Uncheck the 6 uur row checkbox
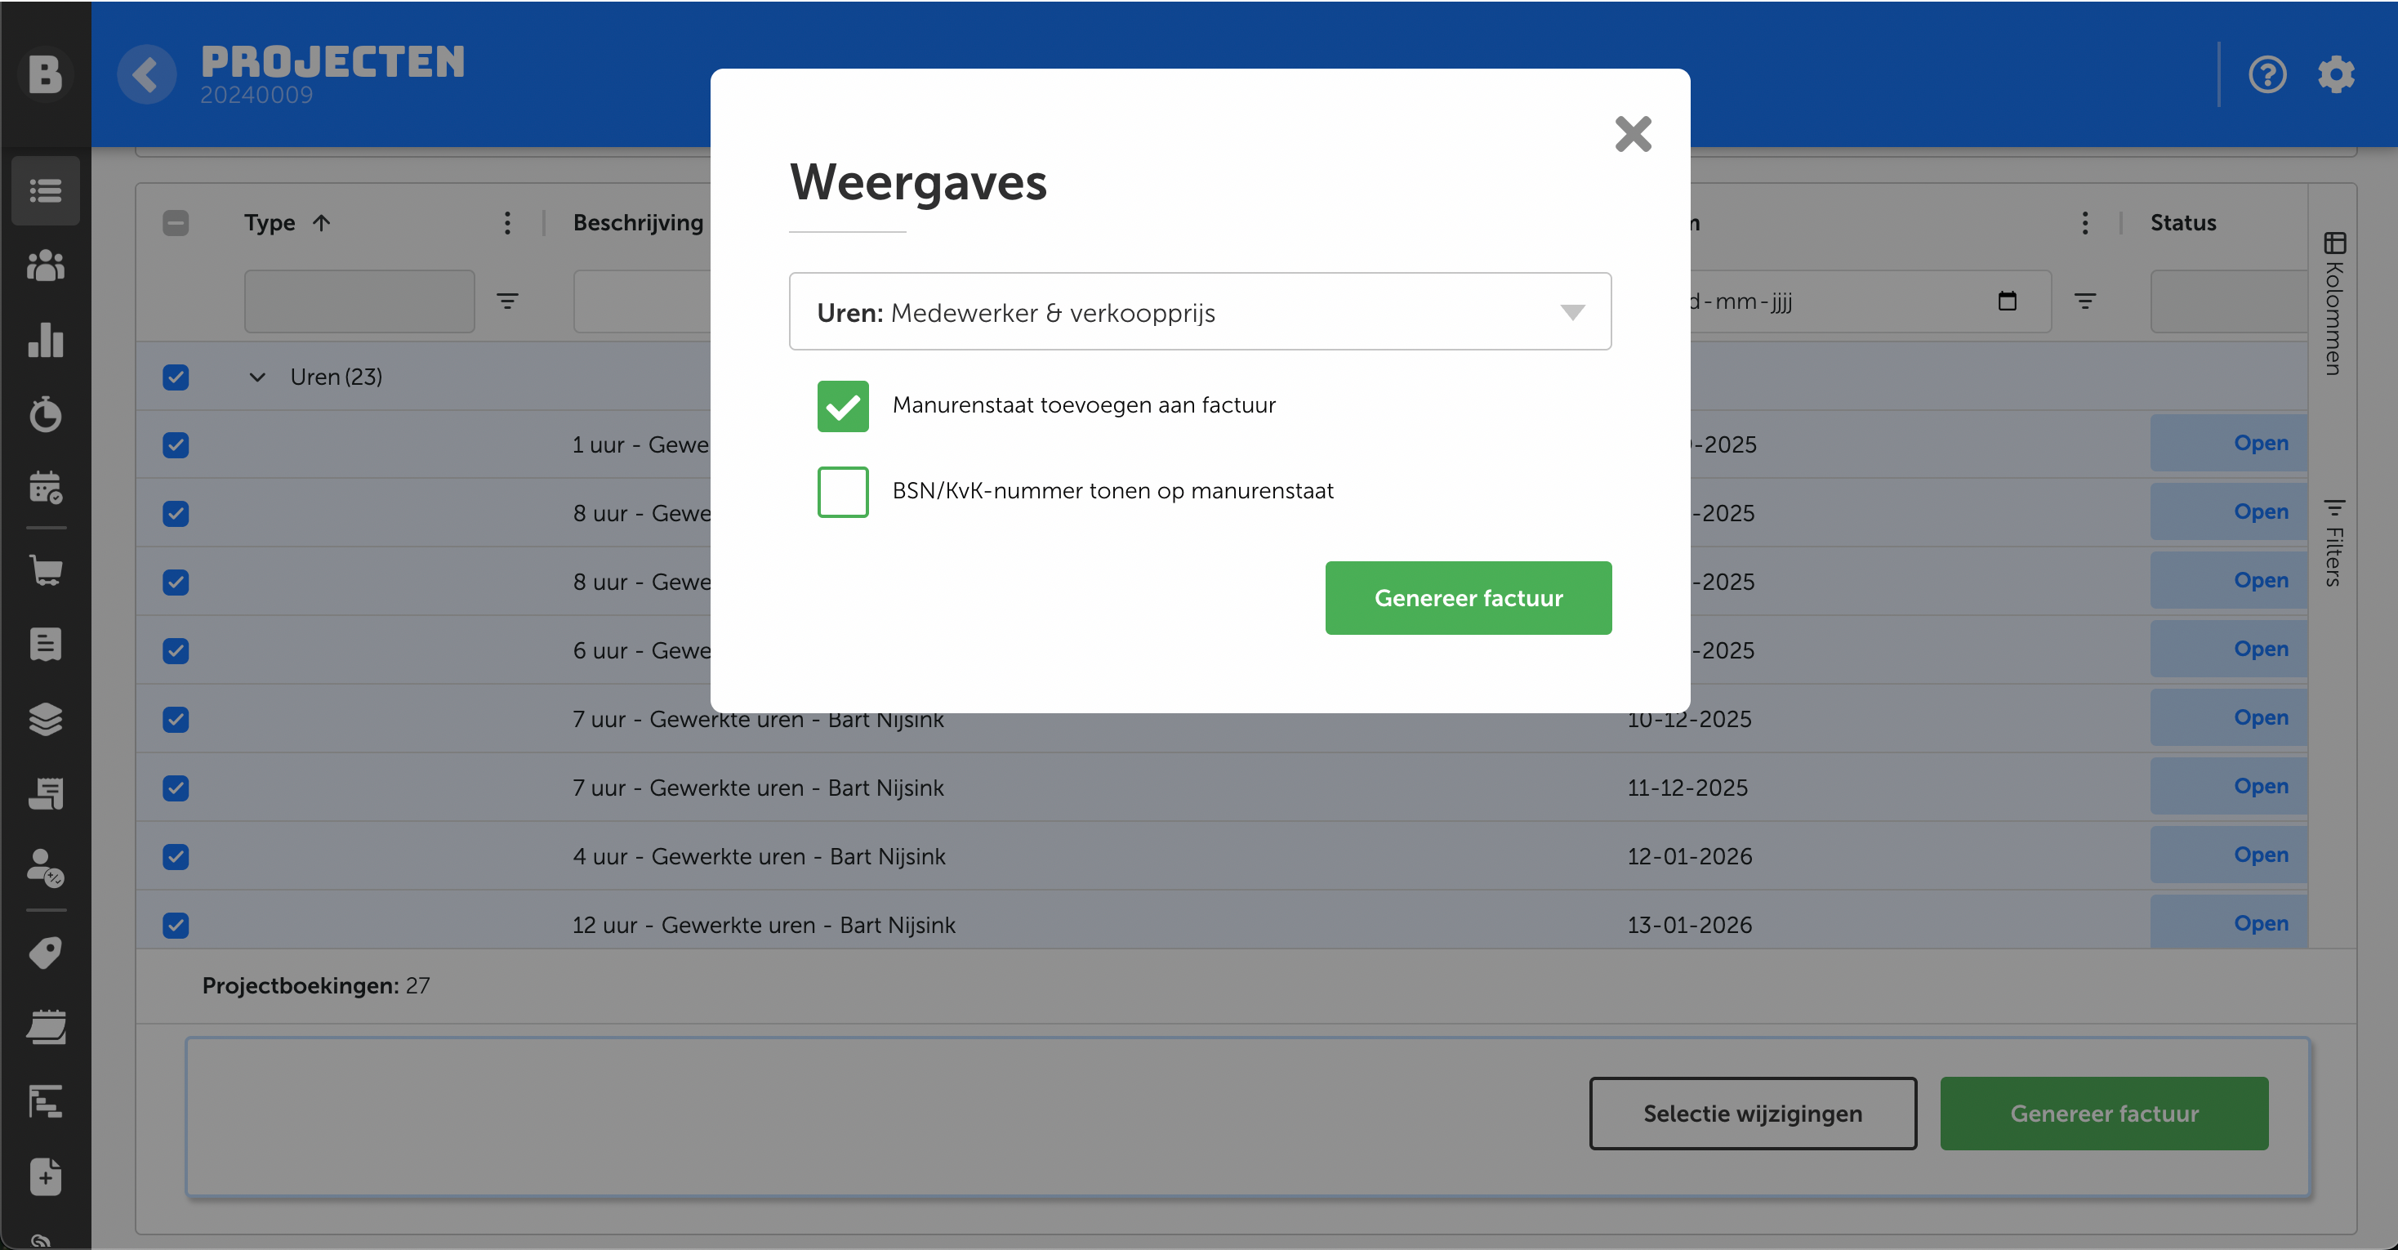 tap(175, 651)
